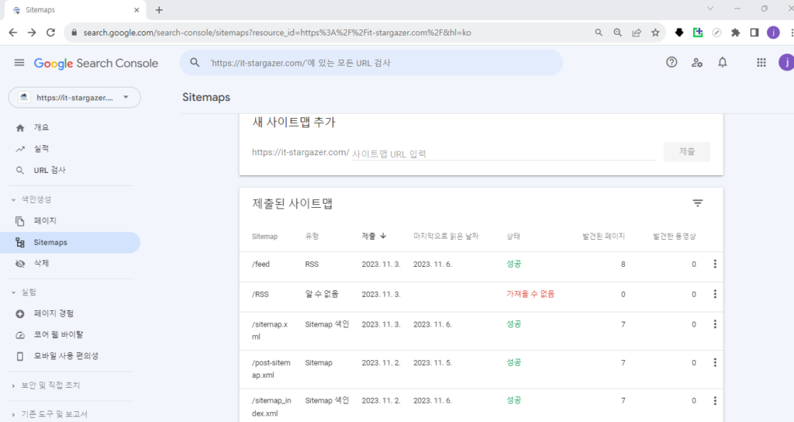Viewport: 794px width, 422px height.
Task: Click the share page icon in address bar
Action: tap(637, 33)
